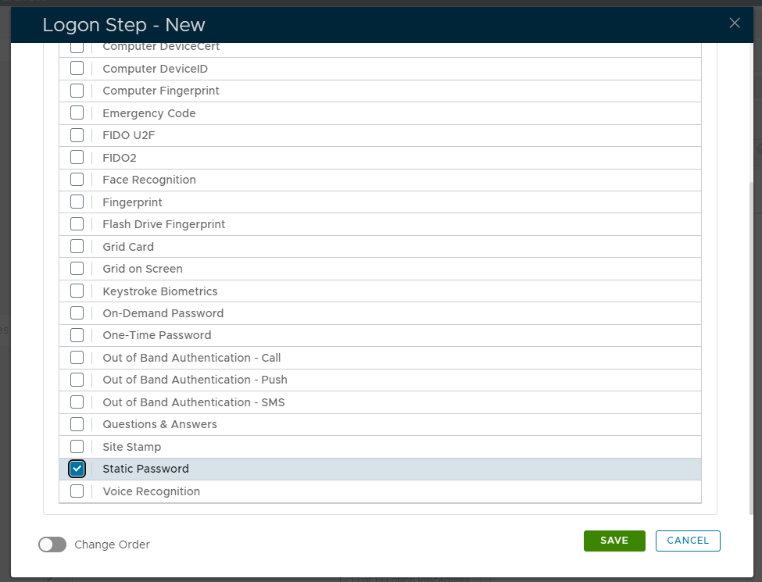
Task: Select the On-Demand Password checkbox
Action: (77, 313)
